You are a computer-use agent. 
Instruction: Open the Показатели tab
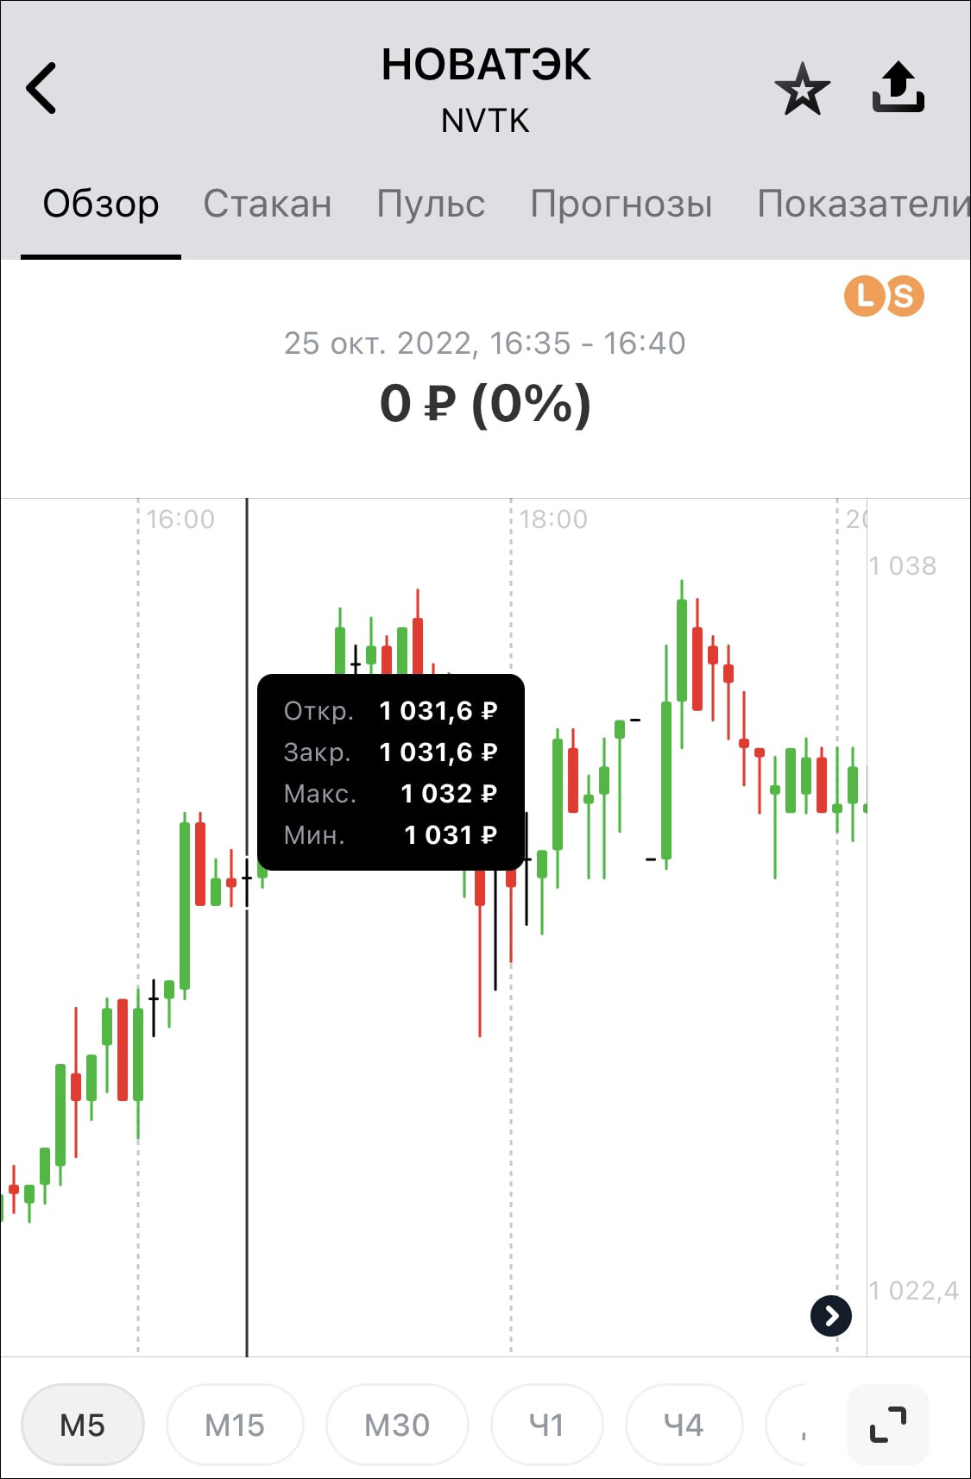pos(863,205)
